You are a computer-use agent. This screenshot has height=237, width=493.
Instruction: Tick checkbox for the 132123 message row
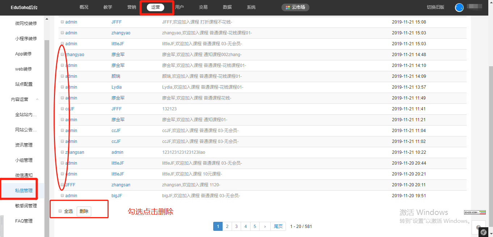62,109
